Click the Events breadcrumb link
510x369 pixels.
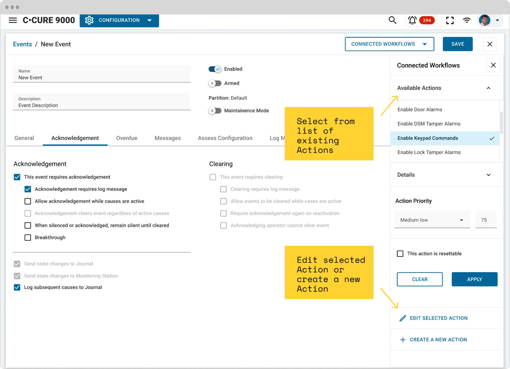click(23, 44)
